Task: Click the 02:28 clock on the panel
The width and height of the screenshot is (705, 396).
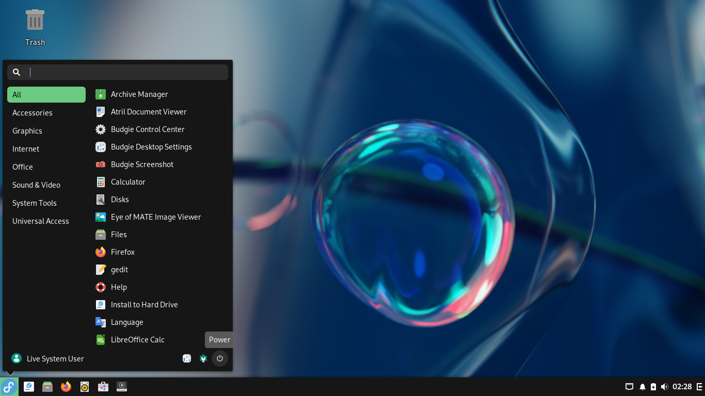Action: 682,387
